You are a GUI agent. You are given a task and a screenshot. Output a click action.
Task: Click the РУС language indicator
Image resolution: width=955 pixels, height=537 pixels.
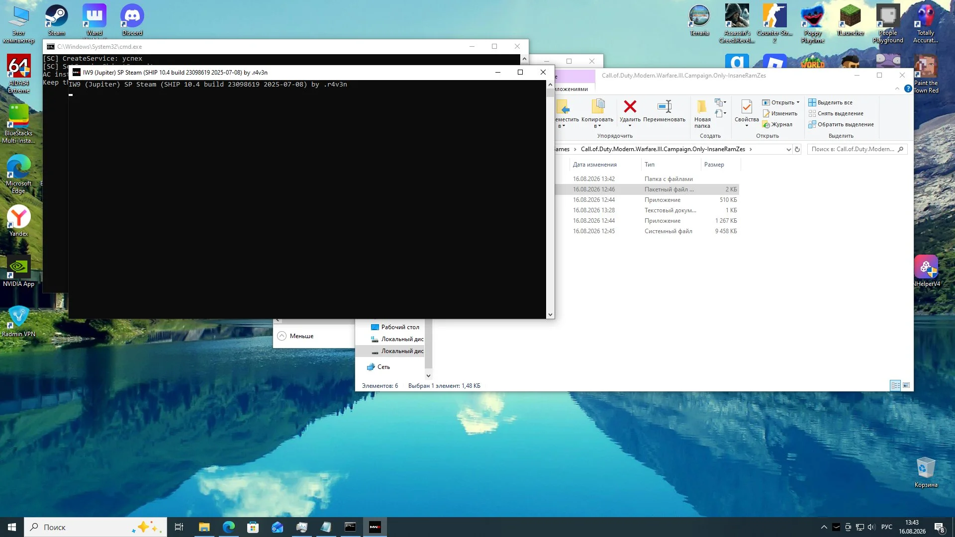(x=886, y=527)
